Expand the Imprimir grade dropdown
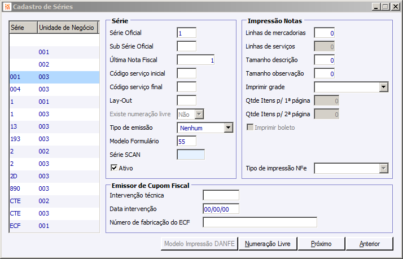 (x=383, y=87)
